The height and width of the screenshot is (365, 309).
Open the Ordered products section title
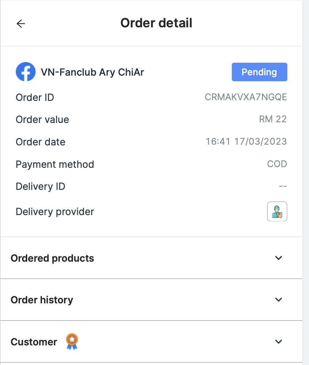coord(52,259)
